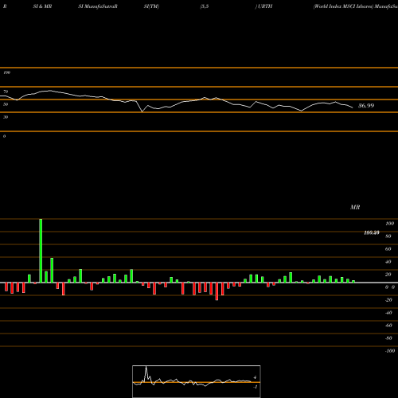Click the mini overview chart thumbnail
Image resolution: width=398 pixels, height=398 pixels.
point(197,381)
